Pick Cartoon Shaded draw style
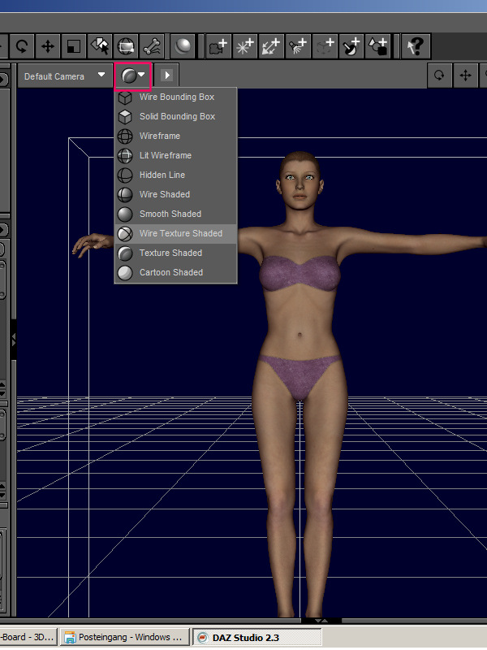487x650 pixels. point(170,273)
